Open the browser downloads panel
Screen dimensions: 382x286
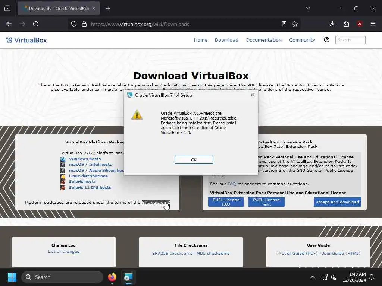332,24
